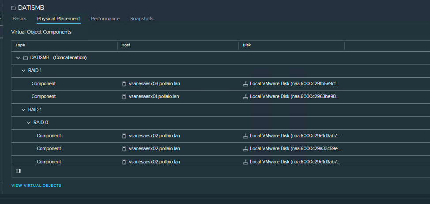Sort by the Disk column header

[x=247, y=45]
